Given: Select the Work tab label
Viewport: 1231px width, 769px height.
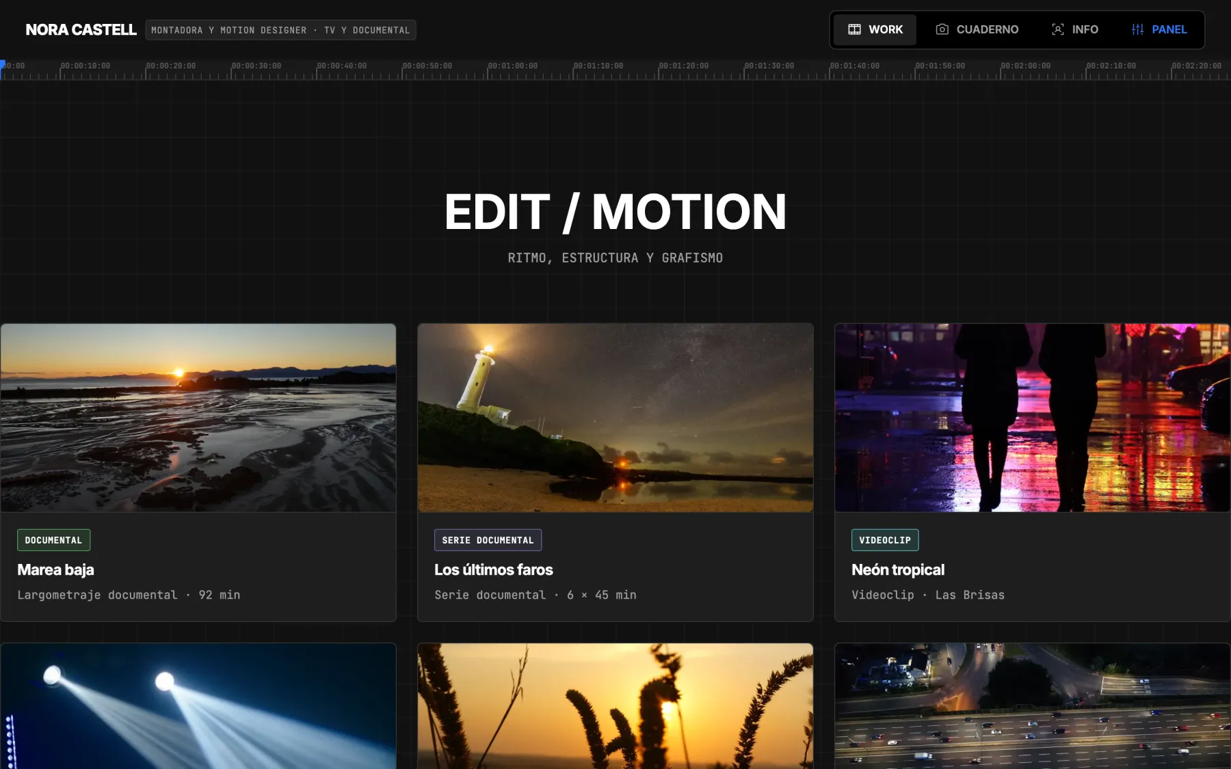Looking at the screenshot, I should (x=886, y=29).
